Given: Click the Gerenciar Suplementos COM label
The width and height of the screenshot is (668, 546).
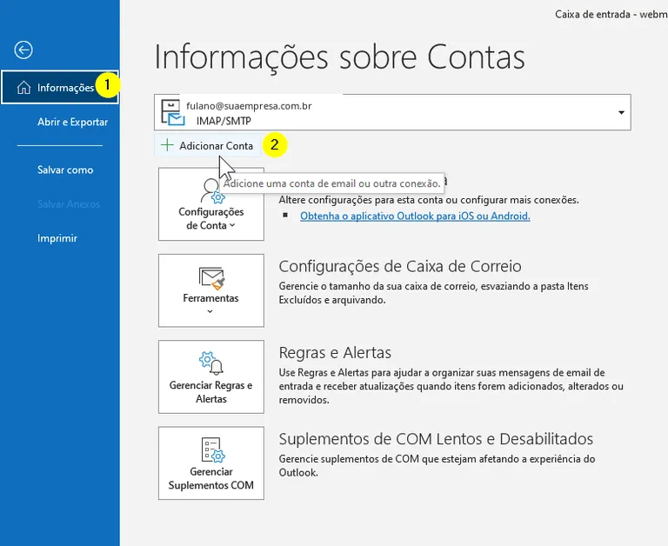Looking at the screenshot, I should (x=210, y=478).
